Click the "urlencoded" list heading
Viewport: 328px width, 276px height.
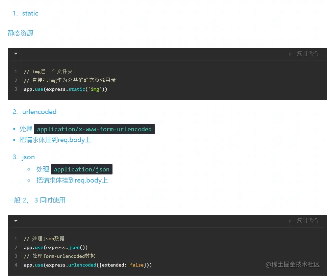pyautogui.click(x=39, y=112)
